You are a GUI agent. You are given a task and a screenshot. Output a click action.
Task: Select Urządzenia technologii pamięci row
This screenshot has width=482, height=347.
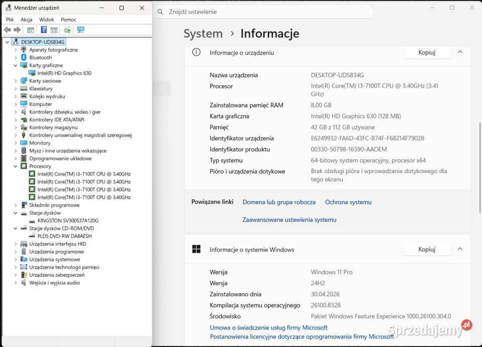[x=64, y=267]
